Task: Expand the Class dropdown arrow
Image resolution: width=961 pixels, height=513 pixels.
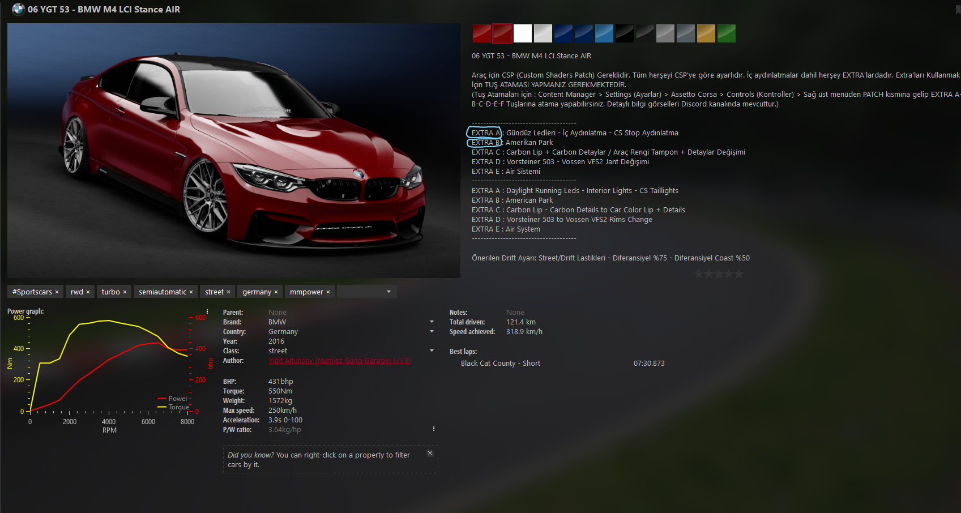Action: click(x=432, y=350)
